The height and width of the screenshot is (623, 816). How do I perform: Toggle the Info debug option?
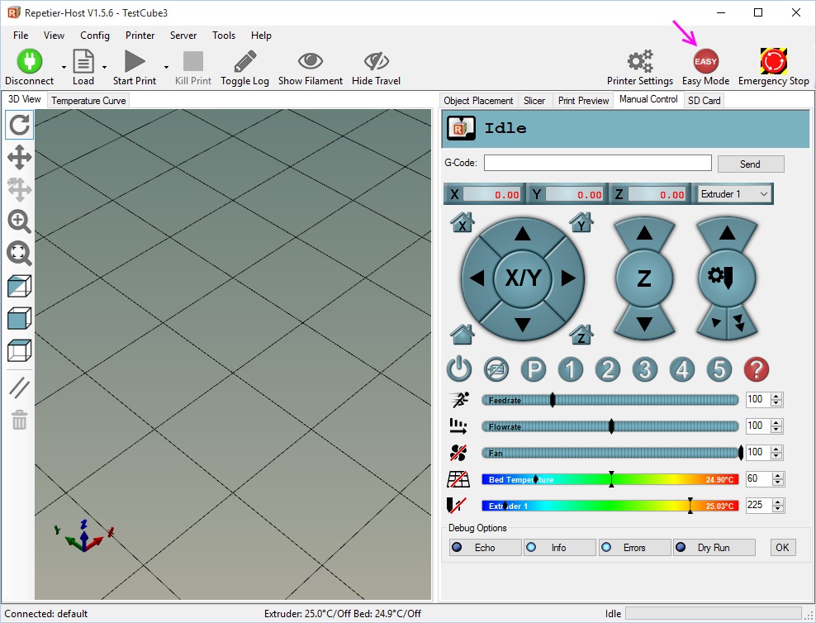click(x=559, y=547)
